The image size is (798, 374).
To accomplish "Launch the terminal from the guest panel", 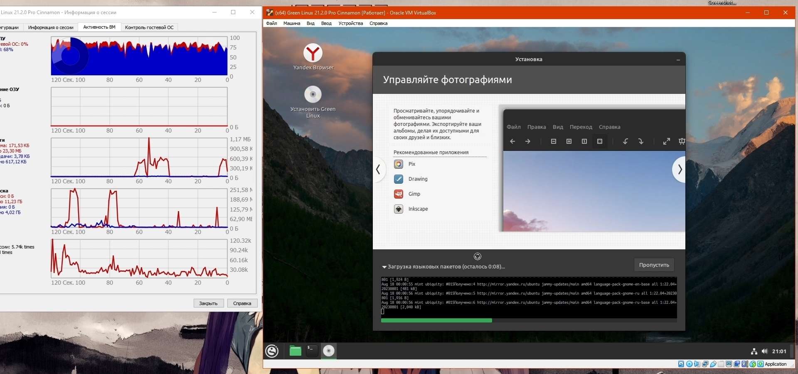I will pos(312,351).
